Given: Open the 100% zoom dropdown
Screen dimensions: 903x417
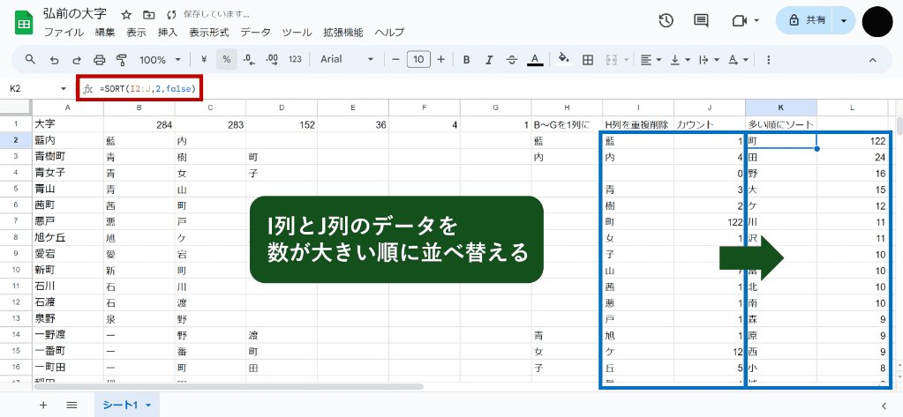Looking at the screenshot, I should [x=160, y=59].
